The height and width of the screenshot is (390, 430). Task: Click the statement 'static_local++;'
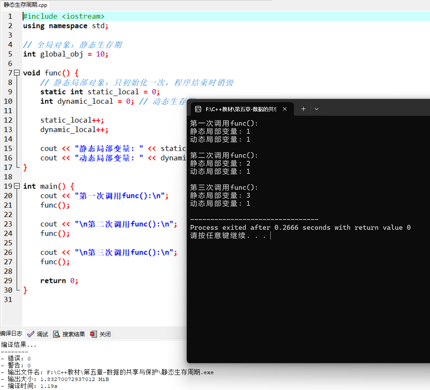pos(72,120)
